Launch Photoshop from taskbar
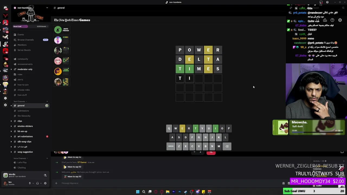Image resolution: width=347 pixels, height=195 pixels. 179,192
